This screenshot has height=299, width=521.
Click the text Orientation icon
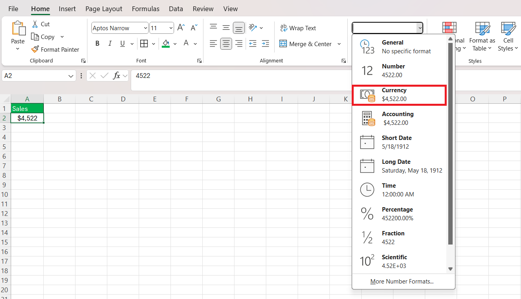pos(253,27)
